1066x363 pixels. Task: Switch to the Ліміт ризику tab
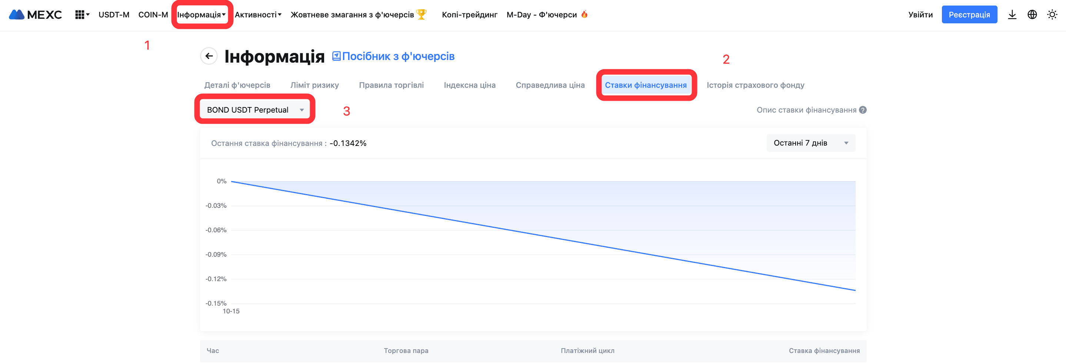click(314, 85)
